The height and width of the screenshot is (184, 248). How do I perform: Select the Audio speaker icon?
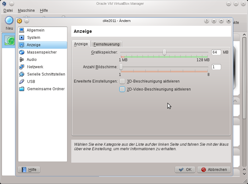click(x=22, y=60)
